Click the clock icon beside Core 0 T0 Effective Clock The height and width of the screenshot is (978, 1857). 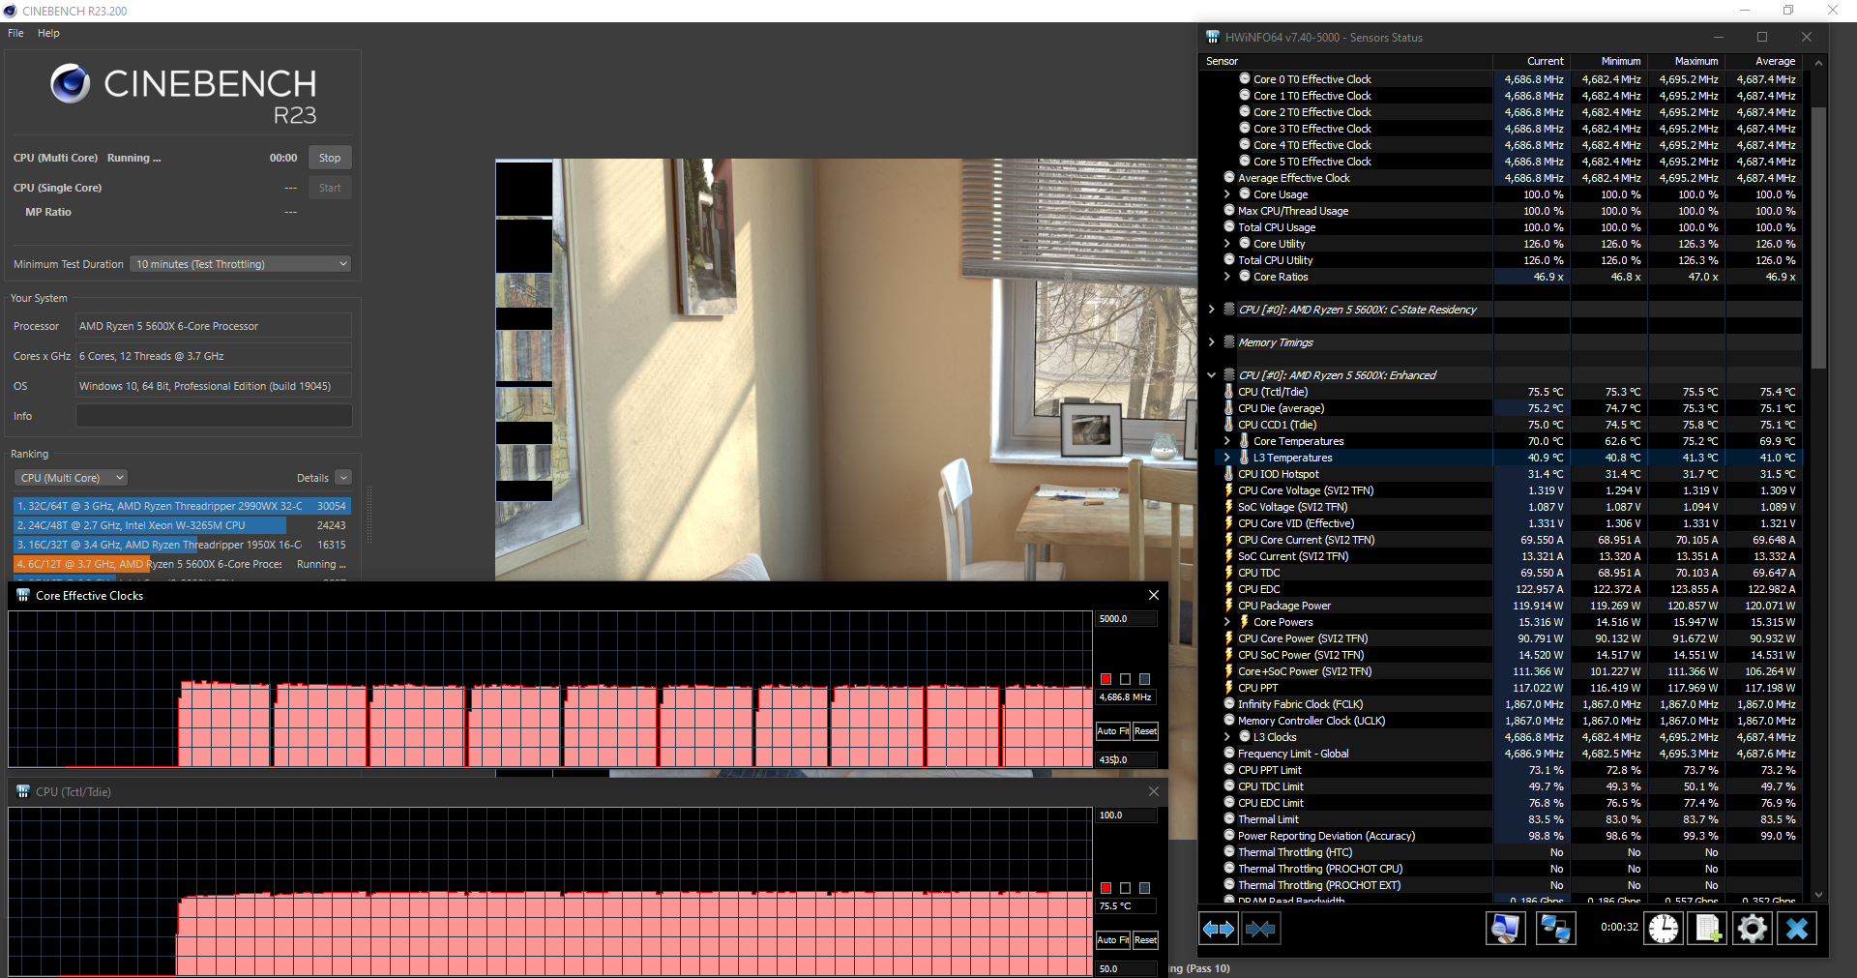click(1245, 79)
